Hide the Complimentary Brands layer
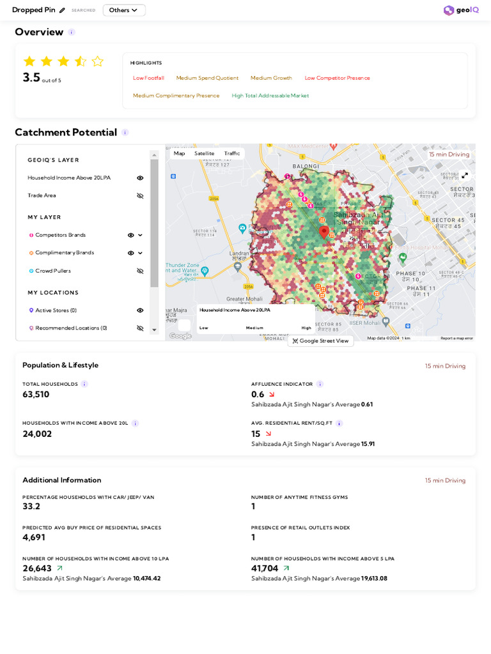491x654 pixels. click(130, 253)
